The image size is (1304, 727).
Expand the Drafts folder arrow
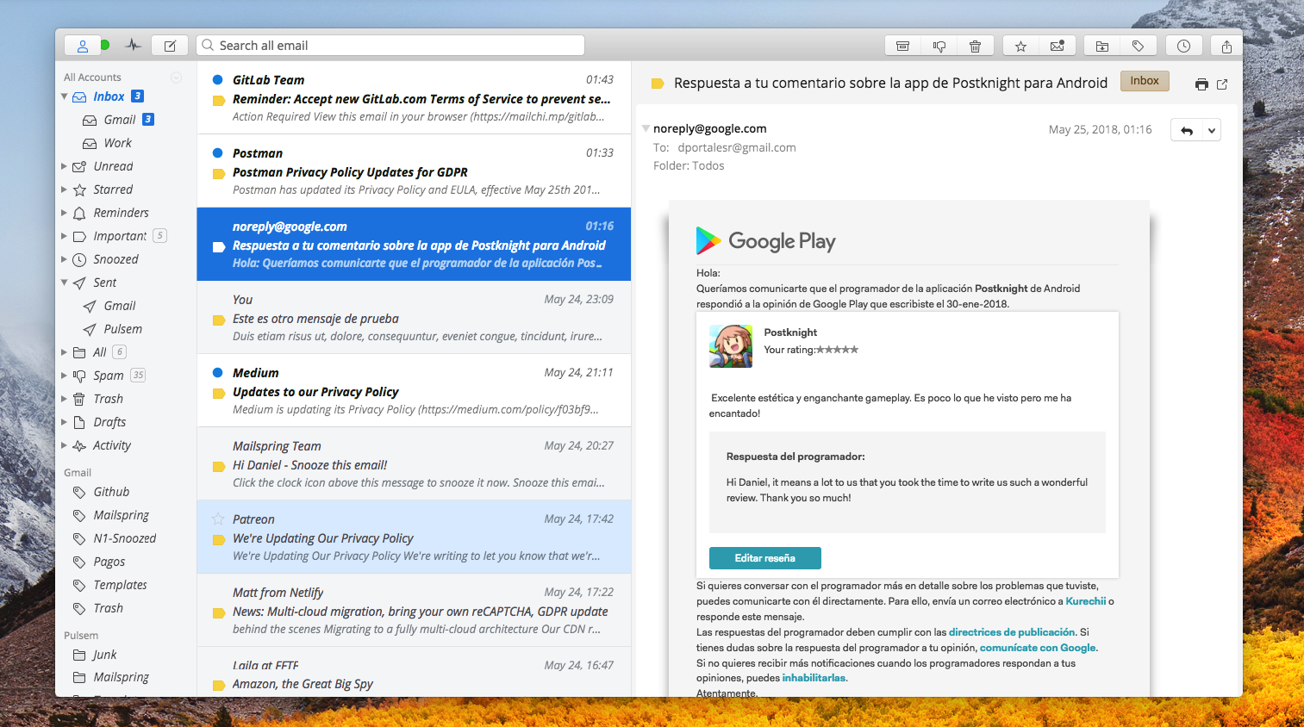click(65, 422)
